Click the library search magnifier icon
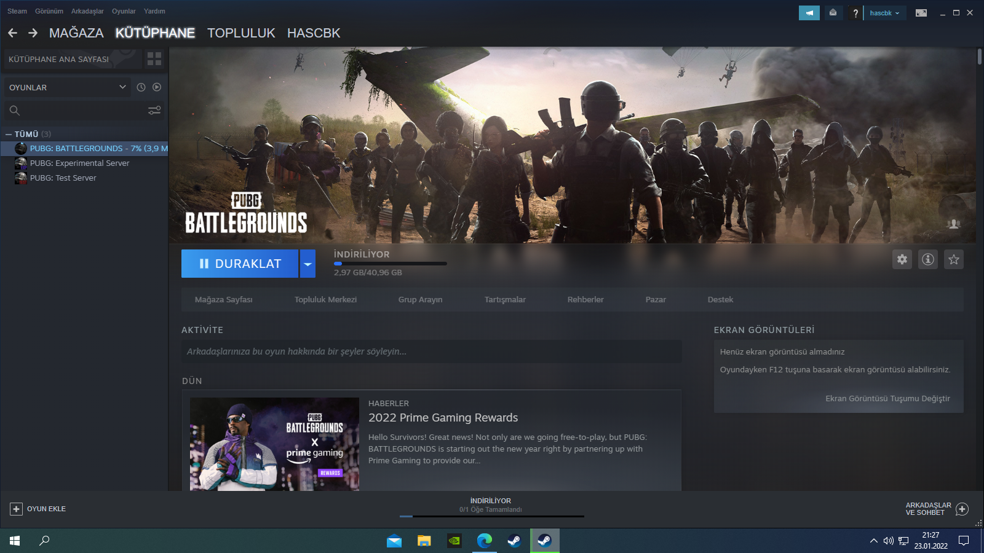 [x=15, y=111]
